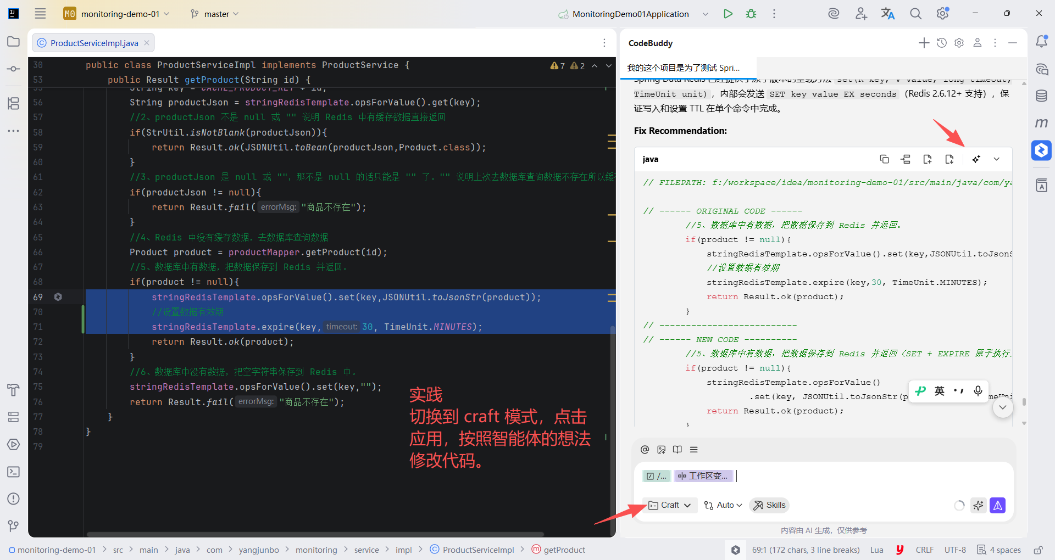Toggle read-only lock in status bar
This screenshot has width=1055, height=560.
pyautogui.click(x=1038, y=550)
